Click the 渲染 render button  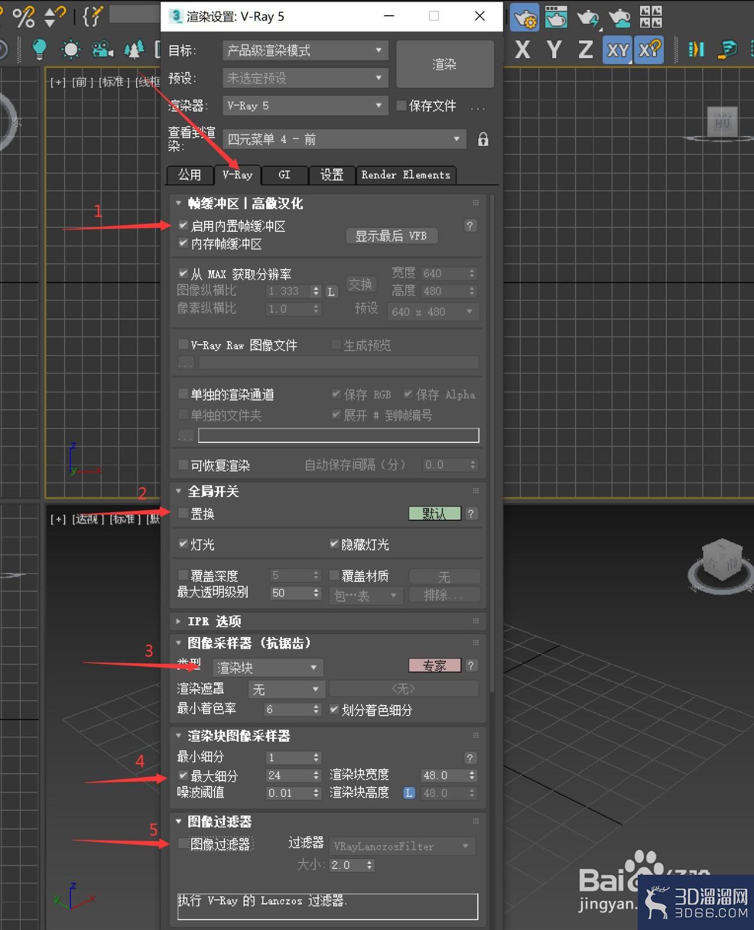tap(445, 64)
